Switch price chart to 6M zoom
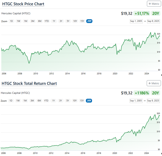The image size is (162, 156). 39,21
